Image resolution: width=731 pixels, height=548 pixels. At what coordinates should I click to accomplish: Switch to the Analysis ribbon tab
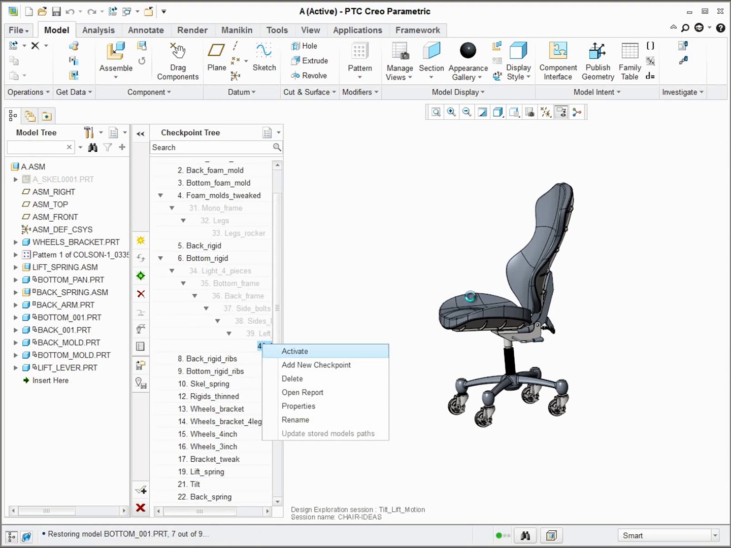click(98, 30)
